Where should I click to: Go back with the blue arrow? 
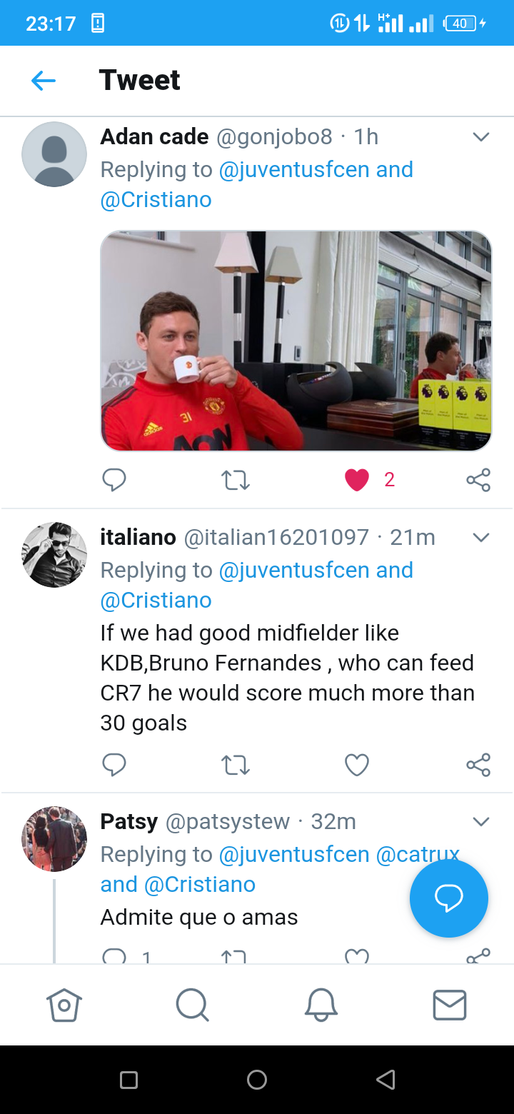click(x=44, y=81)
